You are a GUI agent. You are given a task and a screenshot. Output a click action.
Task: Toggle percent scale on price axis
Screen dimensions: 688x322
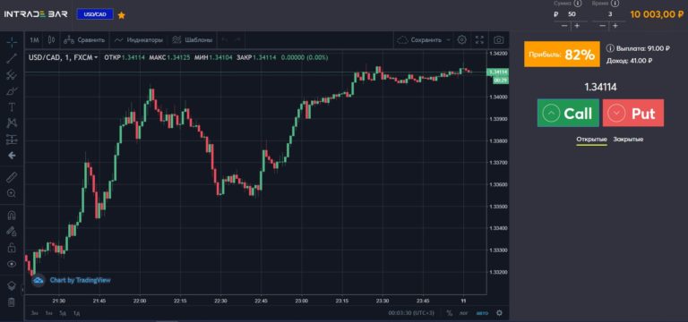point(450,313)
